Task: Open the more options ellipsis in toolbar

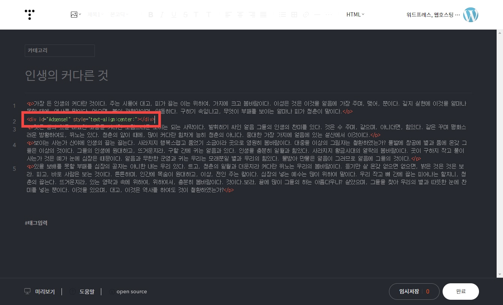Action: 329,15
